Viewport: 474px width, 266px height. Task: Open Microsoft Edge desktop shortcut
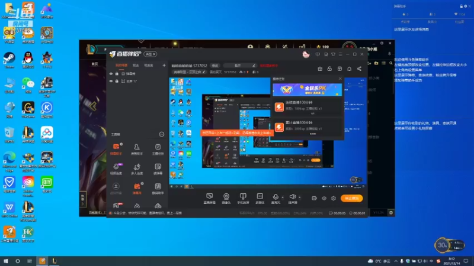[x=9, y=161]
